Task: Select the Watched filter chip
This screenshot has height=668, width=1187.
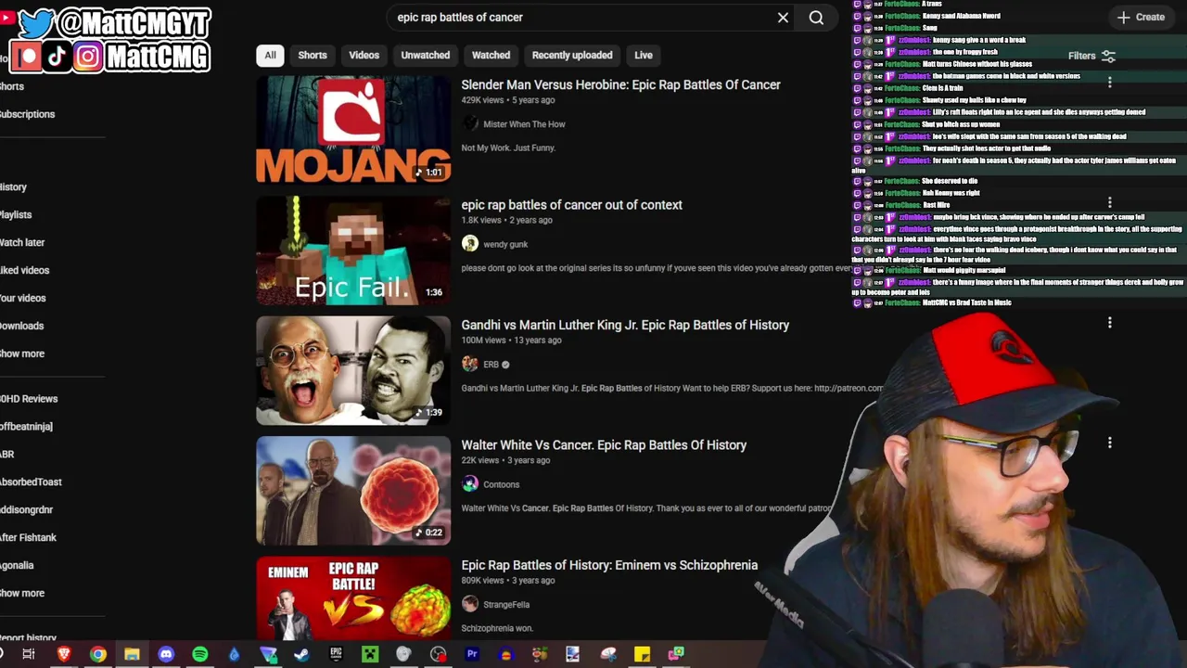Action: pos(491,55)
